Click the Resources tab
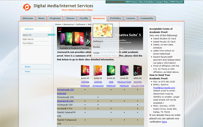This screenshot has width=203, height=127. point(99,18)
